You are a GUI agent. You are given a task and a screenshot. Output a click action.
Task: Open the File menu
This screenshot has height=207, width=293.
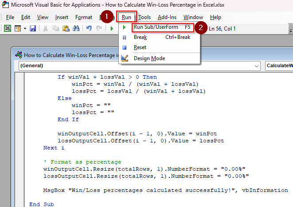[10, 17]
